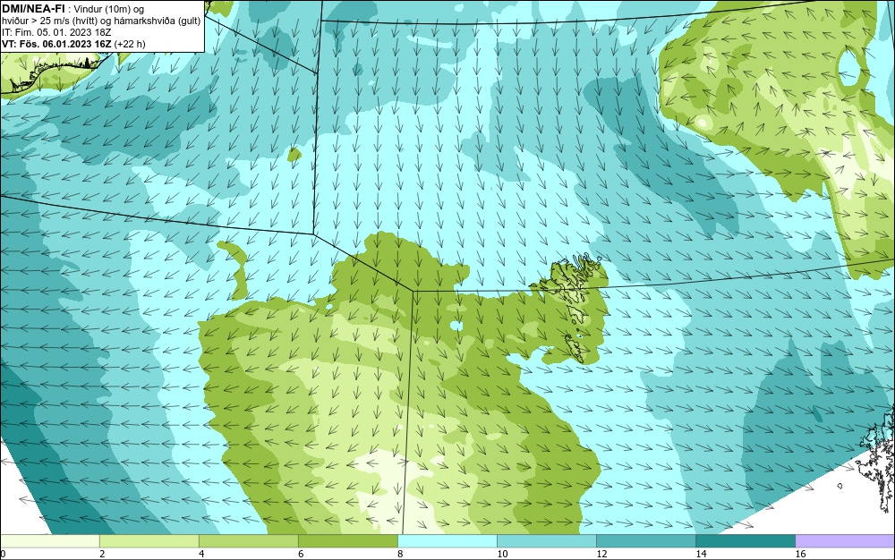895x560 pixels.
Task: Click the purple legend swatch above 16 m/s
Action: point(845,540)
